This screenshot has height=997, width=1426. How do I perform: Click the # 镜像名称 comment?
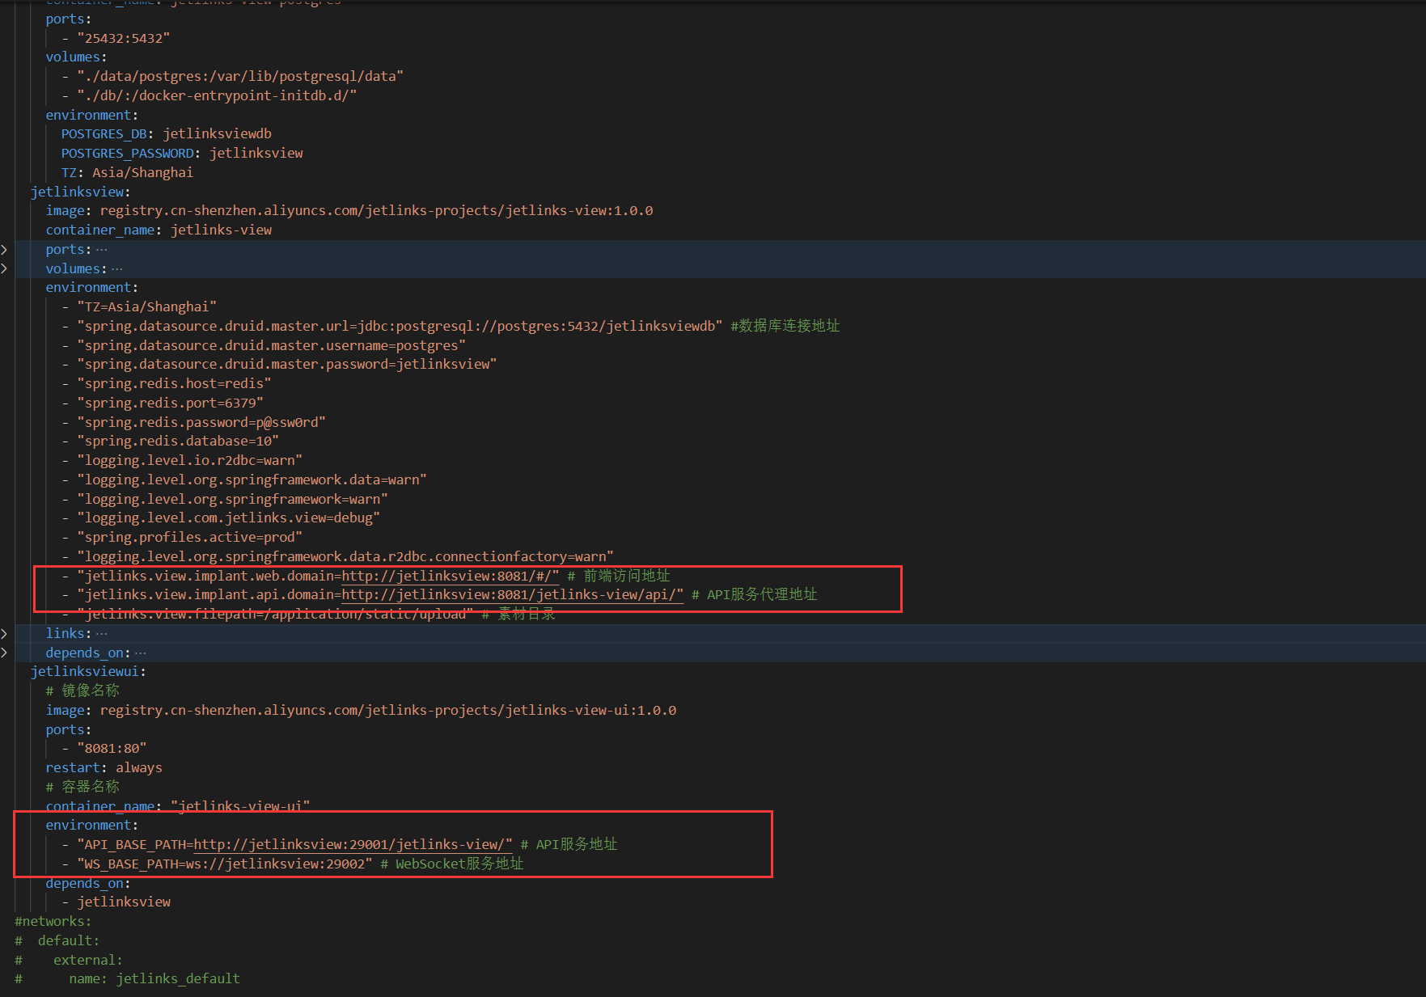coord(83,691)
